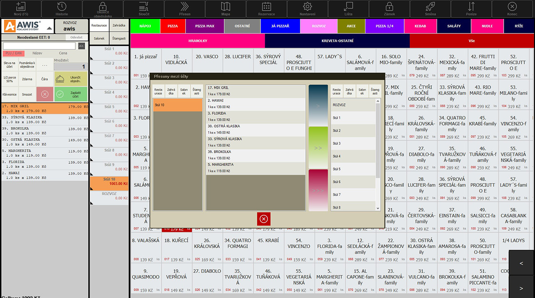Click the next page arrow at bottom right
Image resolution: width=535 pixels, height=298 pixels.
coord(521,288)
